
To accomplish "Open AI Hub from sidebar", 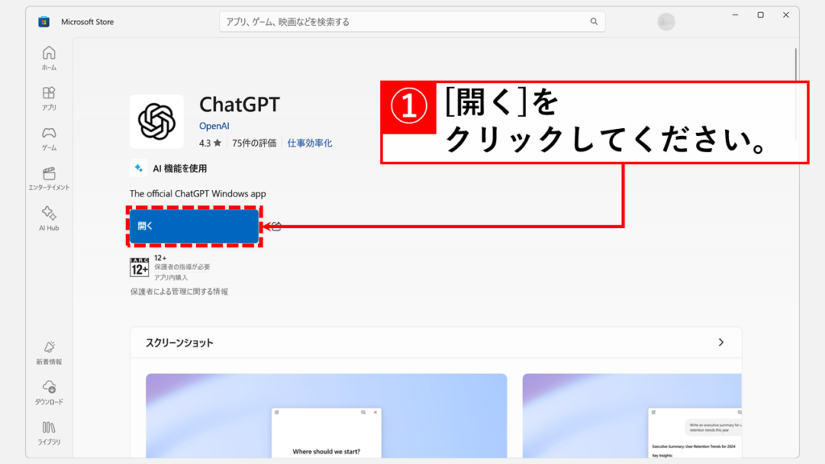I will 49,217.
